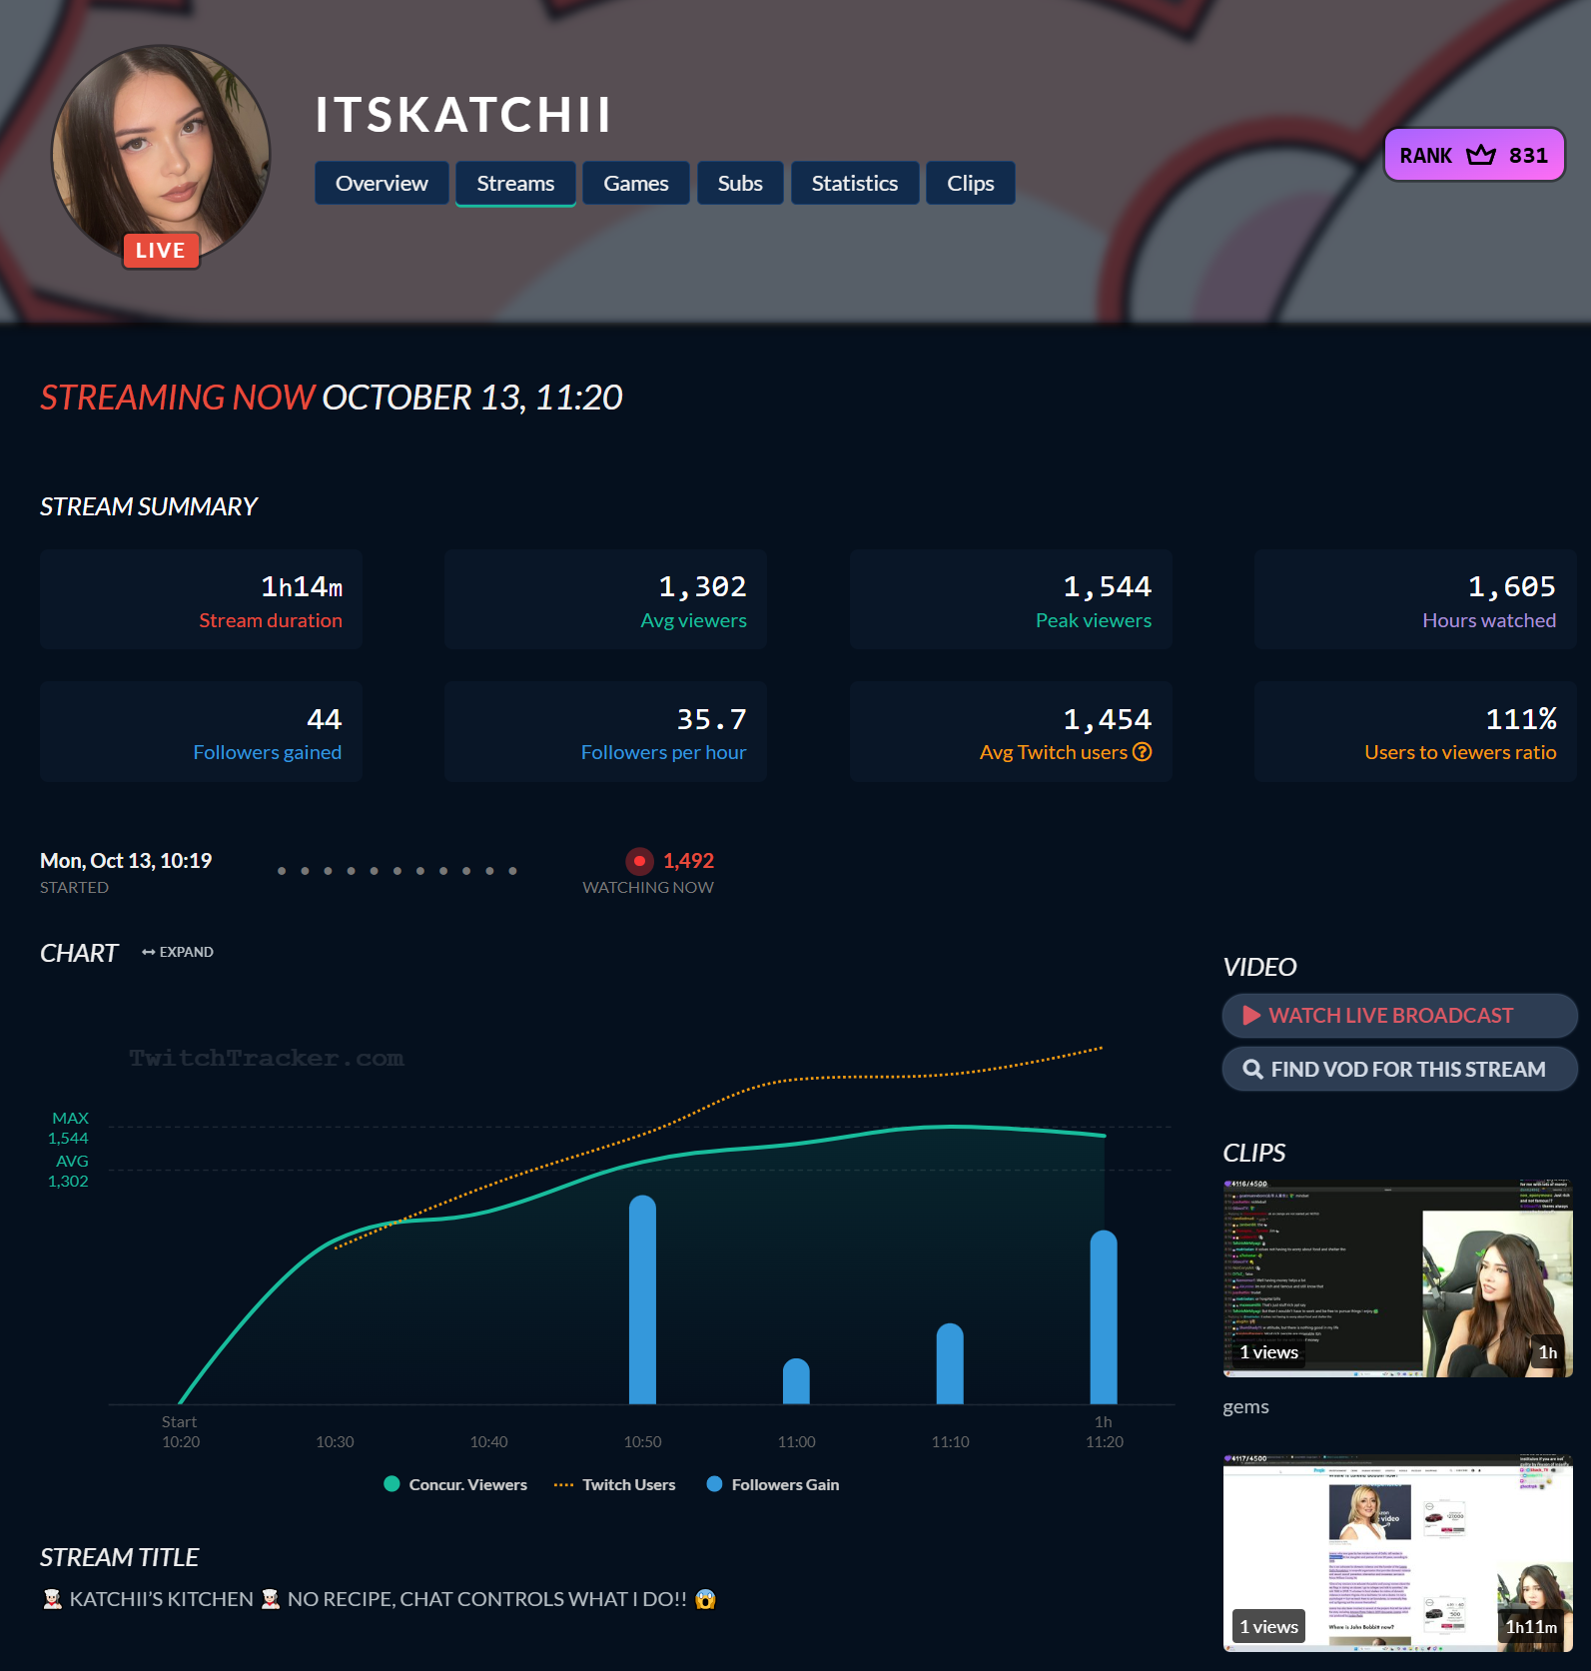Click the magnifier icon on Find VOD
1591x1671 pixels.
(1252, 1069)
